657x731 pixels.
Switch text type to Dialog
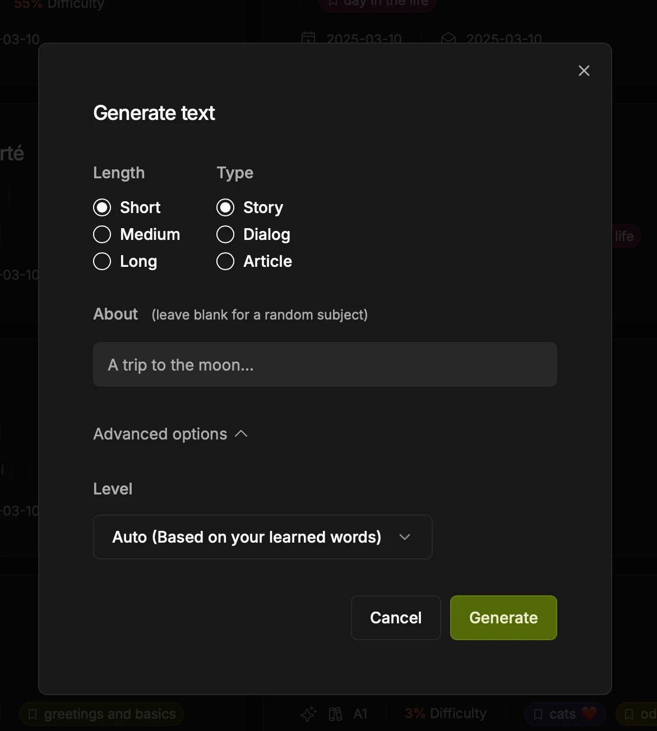[x=225, y=234]
